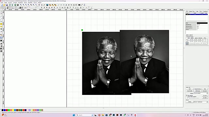
Task: Open the Draw menu
Action: click(10, 3)
